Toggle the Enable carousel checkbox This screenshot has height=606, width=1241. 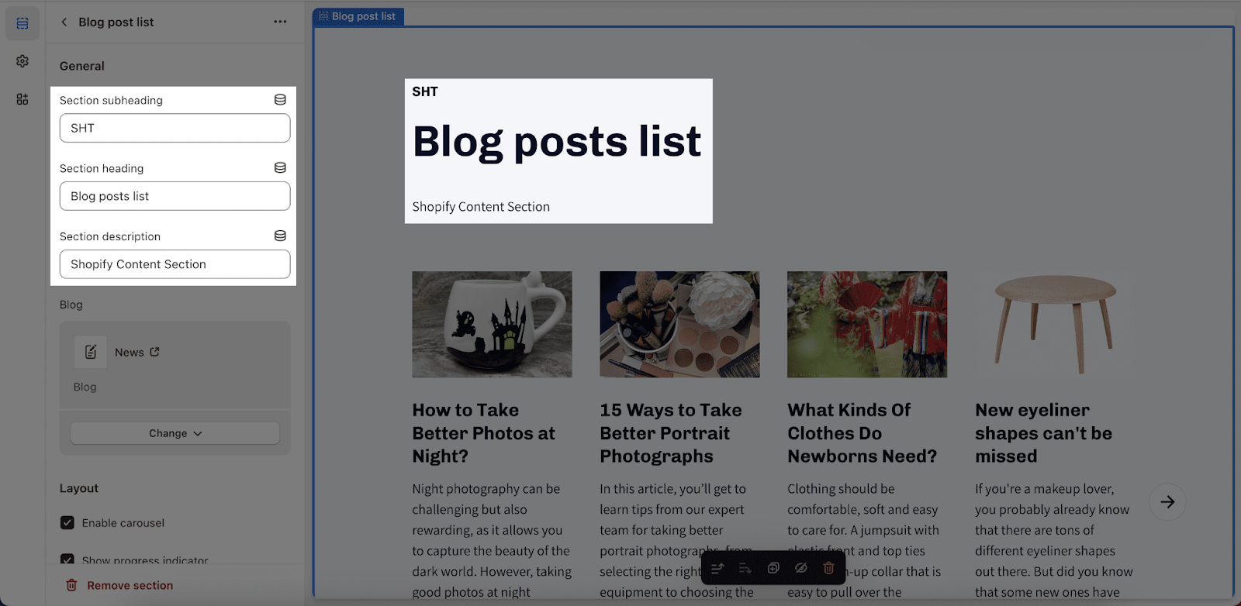pos(67,523)
